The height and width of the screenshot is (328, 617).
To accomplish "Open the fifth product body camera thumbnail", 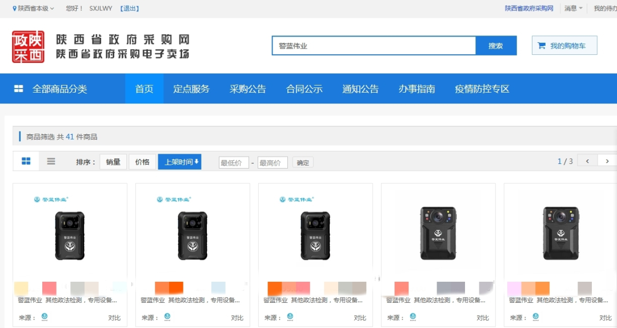I will point(561,233).
